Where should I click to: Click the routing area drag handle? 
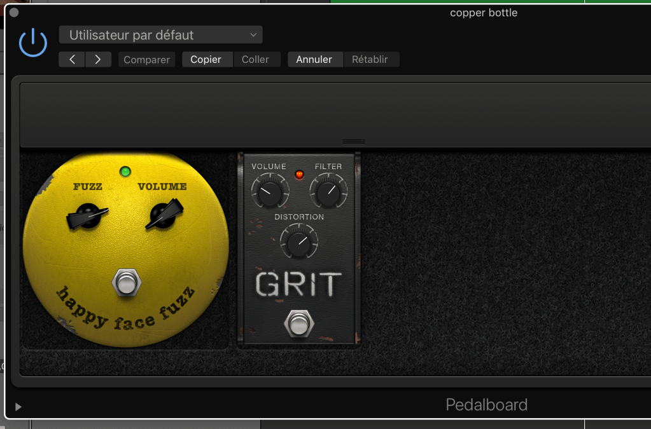(x=354, y=141)
